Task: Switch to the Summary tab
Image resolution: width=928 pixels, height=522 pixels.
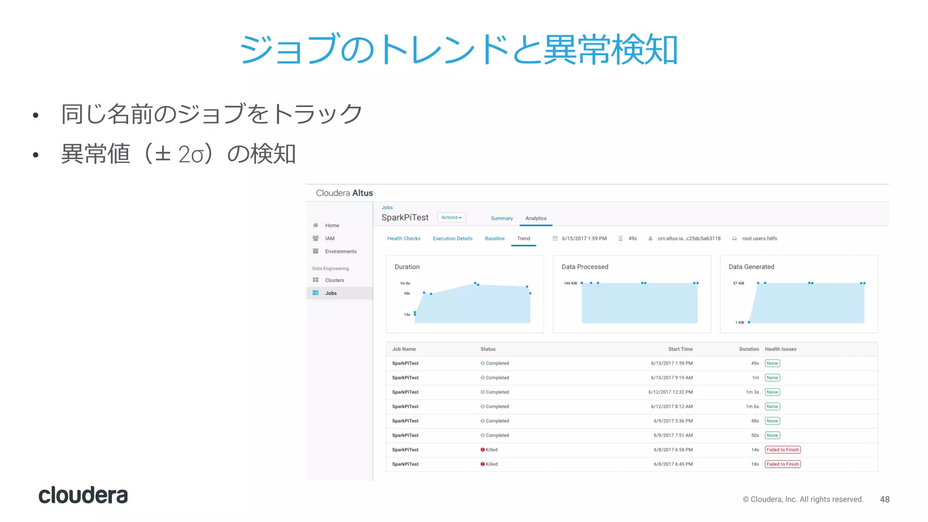Action: [502, 218]
